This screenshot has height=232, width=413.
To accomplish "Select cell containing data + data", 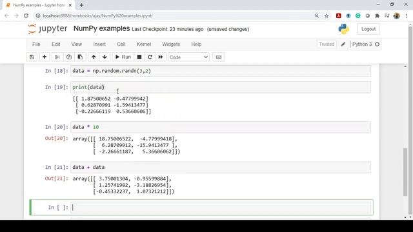I will point(221,168).
